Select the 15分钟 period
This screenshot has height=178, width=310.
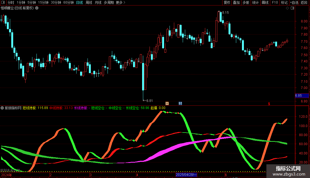(x=43, y=2)
